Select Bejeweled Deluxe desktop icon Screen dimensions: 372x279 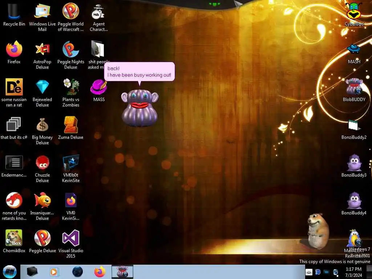click(42, 93)
